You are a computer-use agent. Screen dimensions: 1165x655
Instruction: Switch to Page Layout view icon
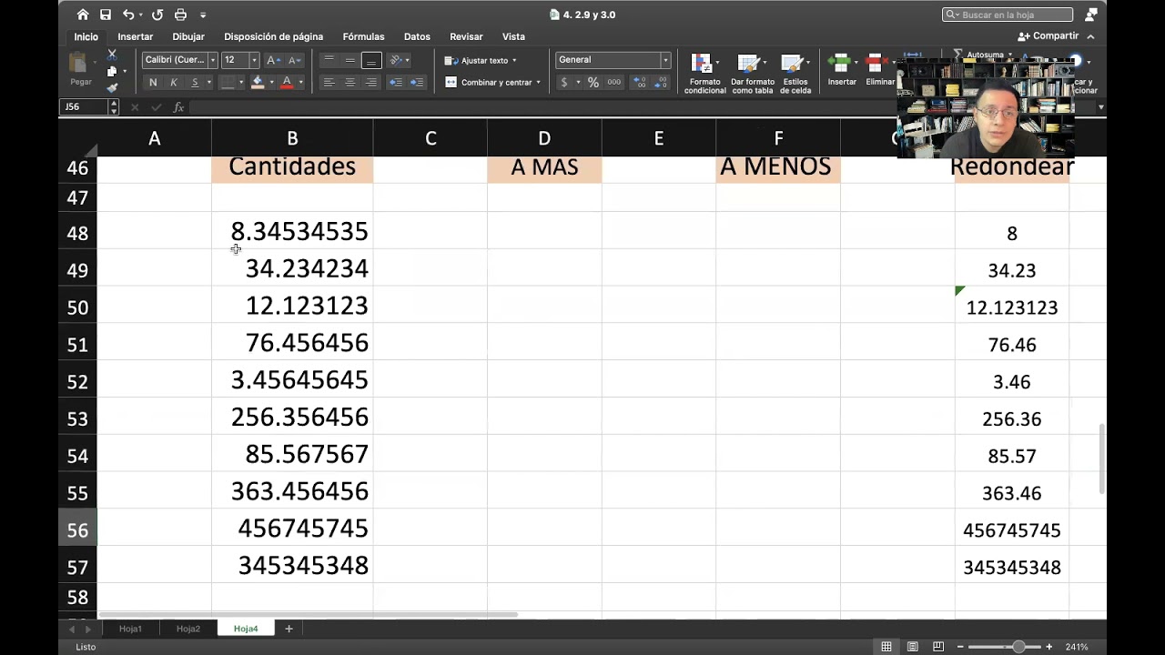pyautogui.click(x=912, y=647)
